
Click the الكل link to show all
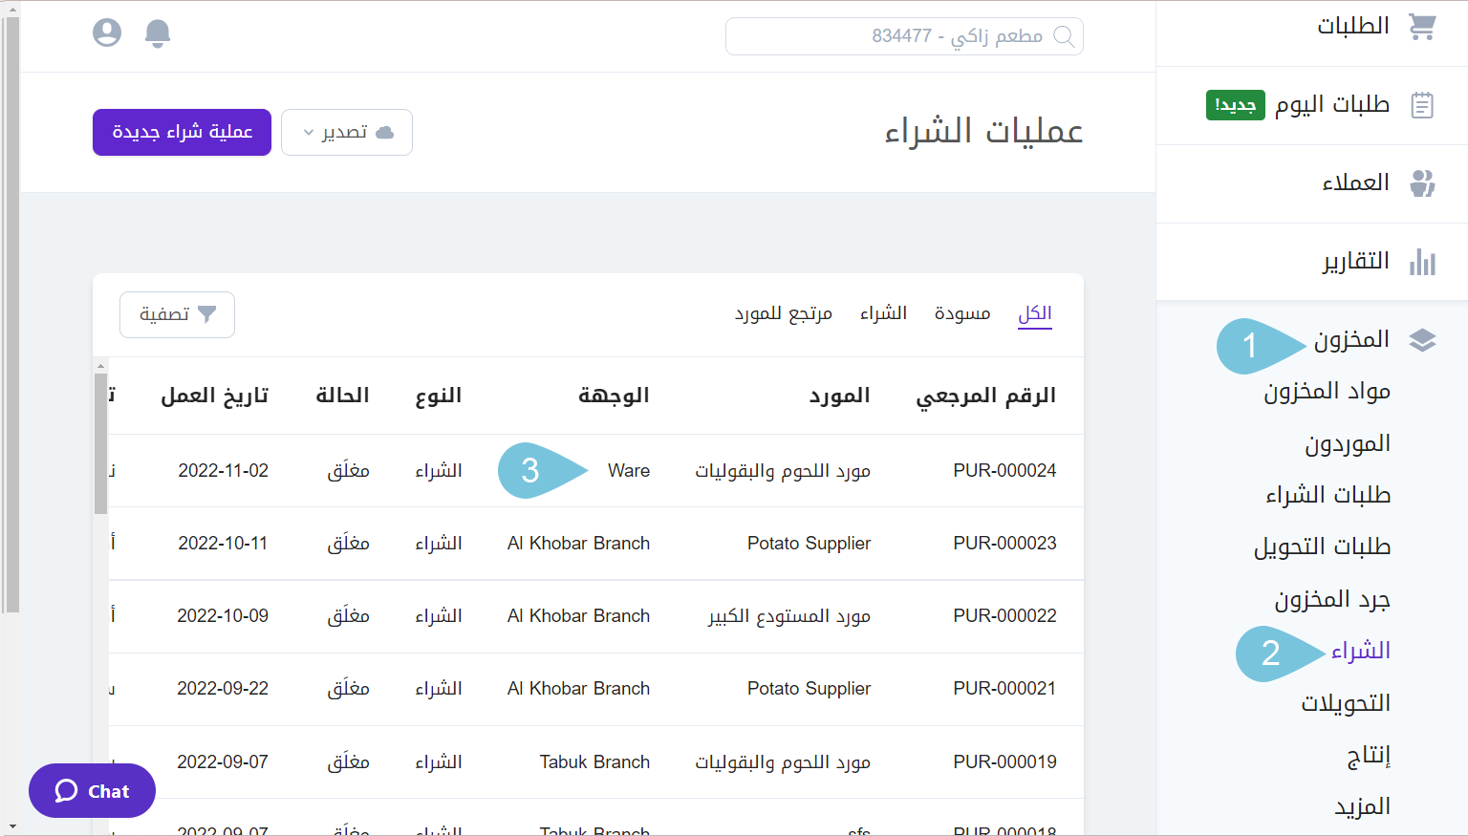1035,312
